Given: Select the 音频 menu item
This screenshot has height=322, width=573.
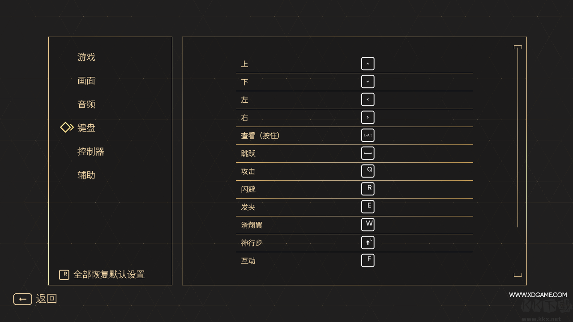Looking at the screenshot, I should [x=86, y=104].
